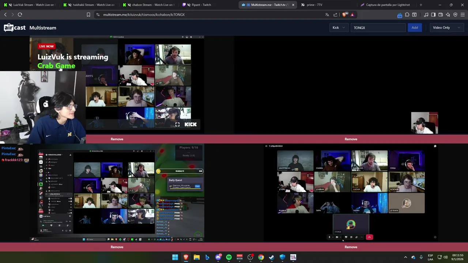Image resolution: width=468 pixels, height=263 pixels.
Task: Open a new browser tab
Action: click(421, 5)
